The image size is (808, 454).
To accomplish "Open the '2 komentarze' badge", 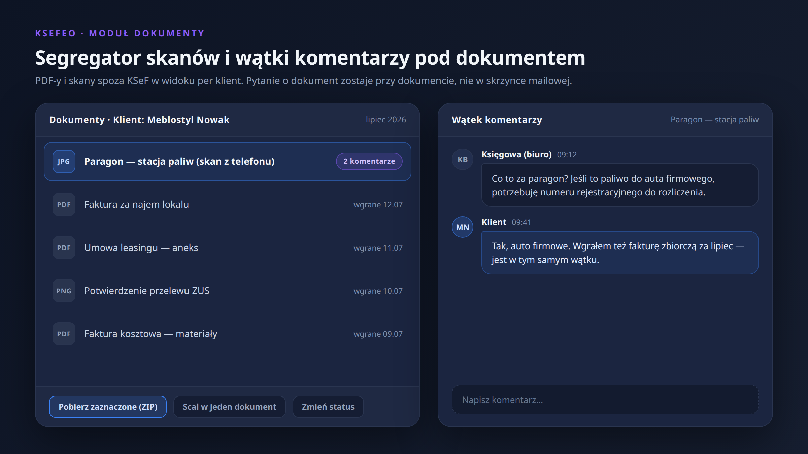I will coord(369,161).
